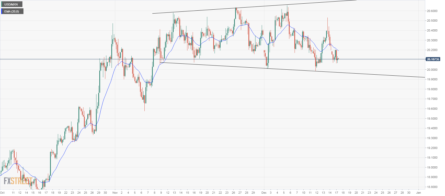Click the 19.5000 price axis label
445x196 pixels.
pos(432,119)
